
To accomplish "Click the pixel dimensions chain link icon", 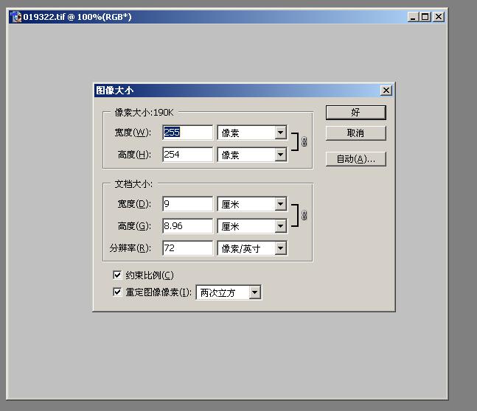I will tap(304, 141).
